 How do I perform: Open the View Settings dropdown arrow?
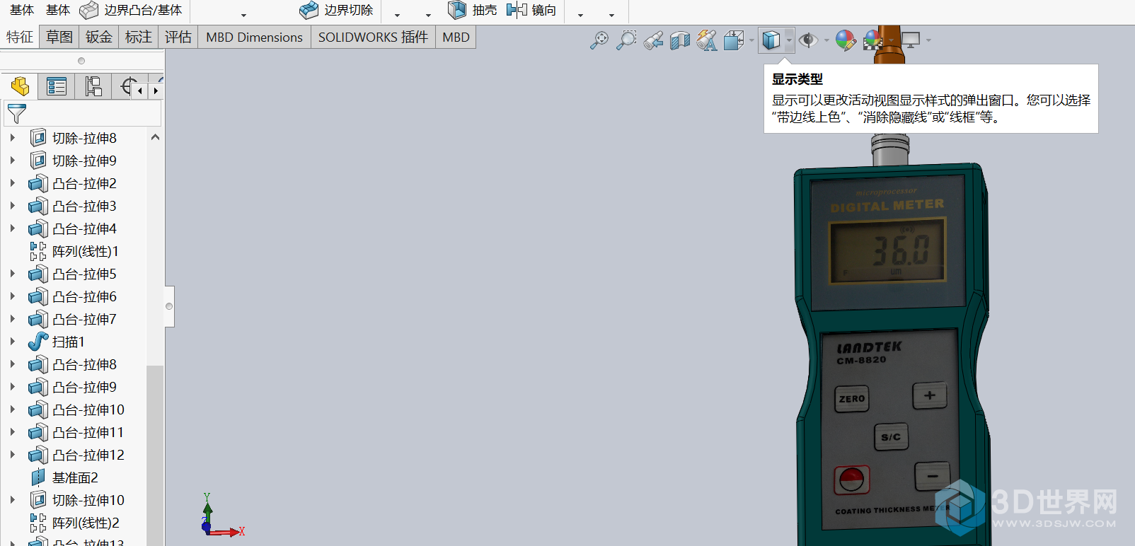click(x=928, y=40)
